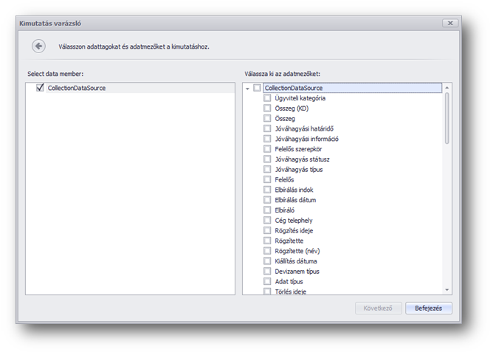Screen dimensions: 493x355
Task: Tick the Összeg (KD) checkbox
Action: [x=267, y=108]
